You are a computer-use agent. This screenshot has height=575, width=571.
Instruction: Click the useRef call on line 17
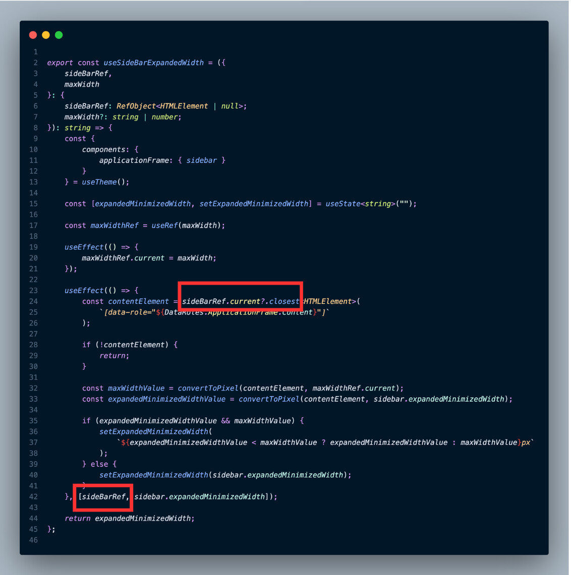pyautogui.click(x=164, y=226)
